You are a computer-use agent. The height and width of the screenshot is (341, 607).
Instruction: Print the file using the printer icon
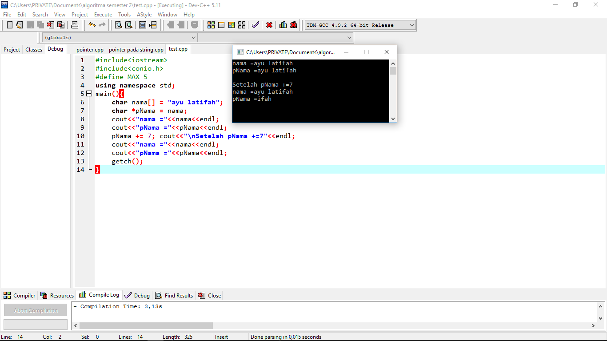(x=75, y=25)
